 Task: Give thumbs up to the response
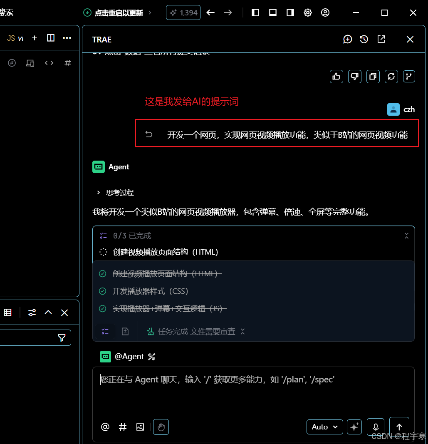[336, 77]
